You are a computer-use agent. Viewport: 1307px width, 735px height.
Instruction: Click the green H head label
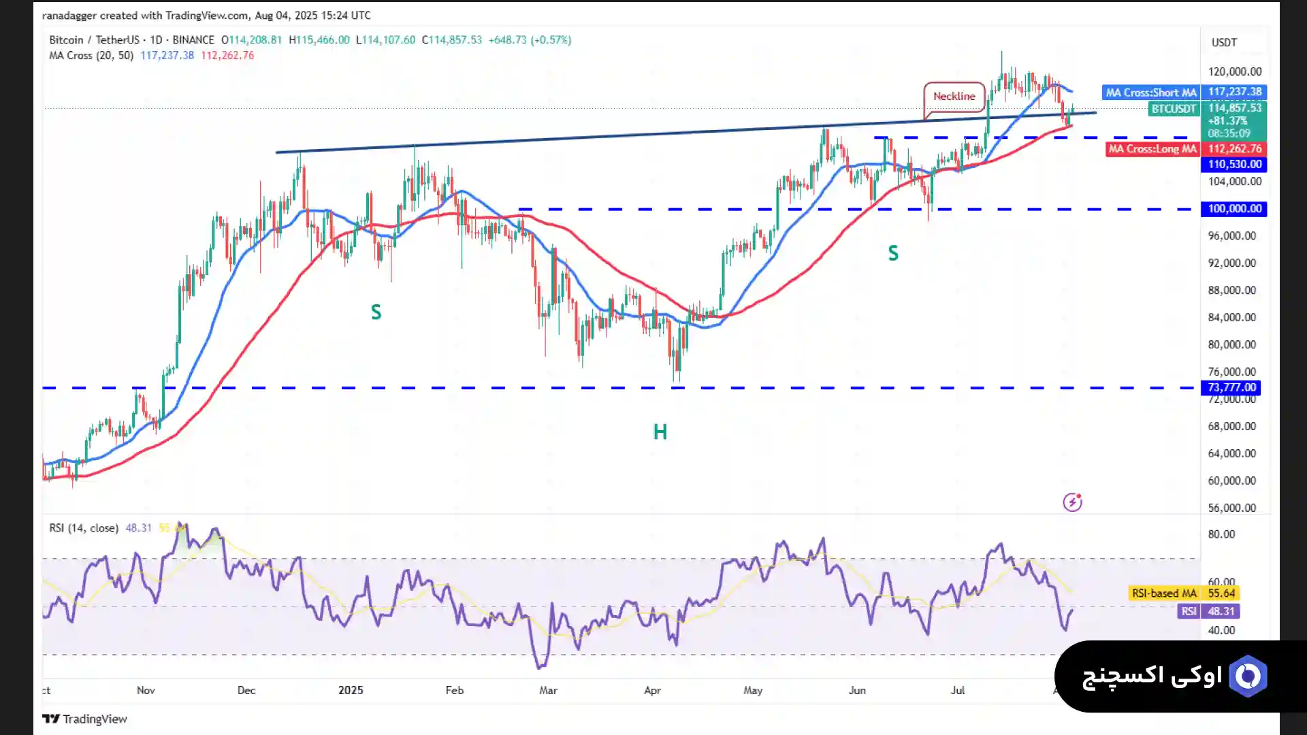[x=660, y=431]
